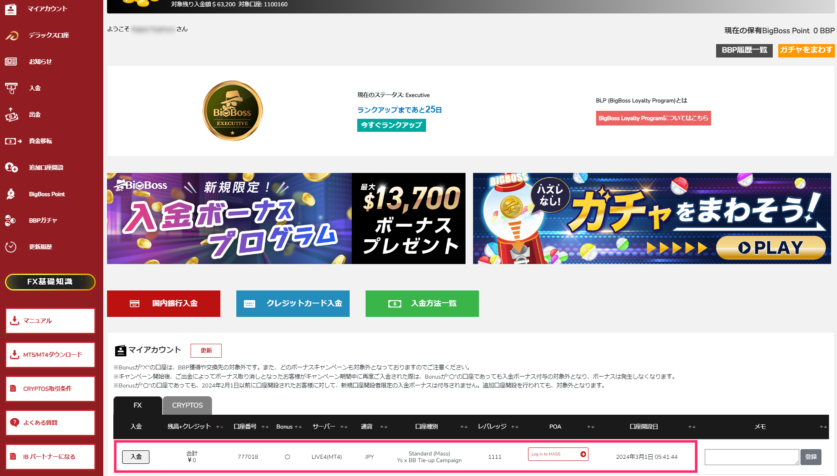Sort table by 口座番号 column arrows
The image size is (837, 476).
click(265, 427)
